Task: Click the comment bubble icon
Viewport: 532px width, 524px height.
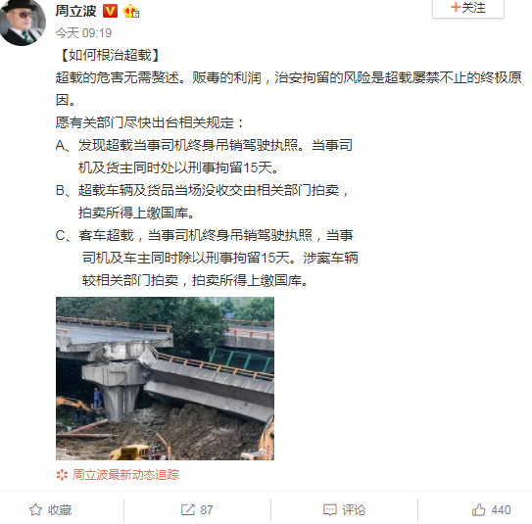Action: tap(330, 509)
